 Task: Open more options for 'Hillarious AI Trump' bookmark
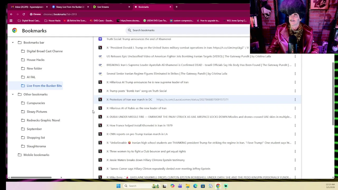point(295,82)
